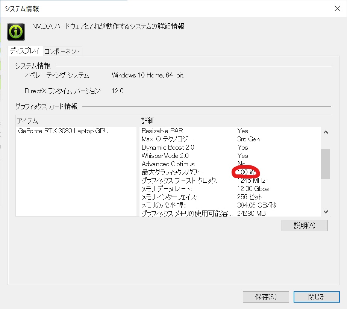Select the グラフィックス ブースト クロック row
The image size is (347, 309).
click(230, 180)
